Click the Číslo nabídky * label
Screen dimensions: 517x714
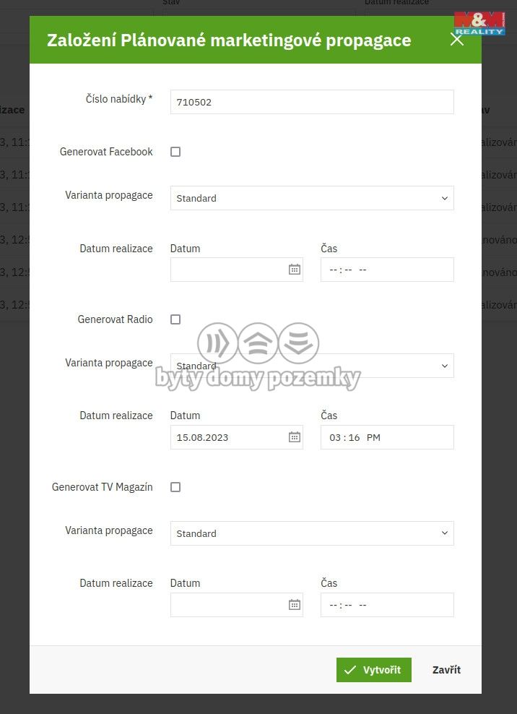point(119,99)
